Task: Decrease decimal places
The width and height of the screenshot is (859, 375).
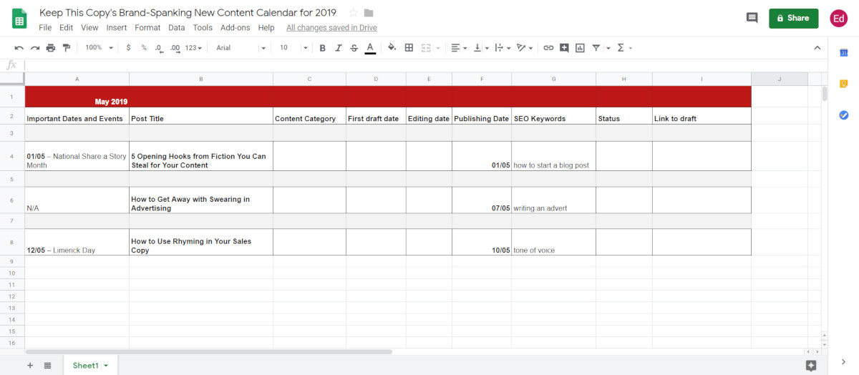Action: (158, 47)
